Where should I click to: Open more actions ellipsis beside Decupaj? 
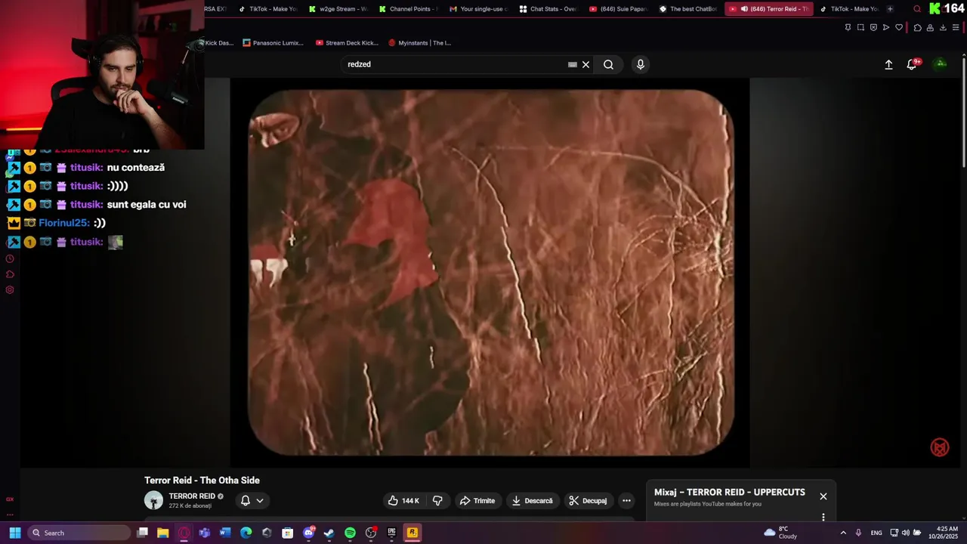(626, 501)
